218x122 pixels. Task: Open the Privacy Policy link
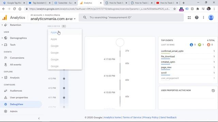point(151,118)
